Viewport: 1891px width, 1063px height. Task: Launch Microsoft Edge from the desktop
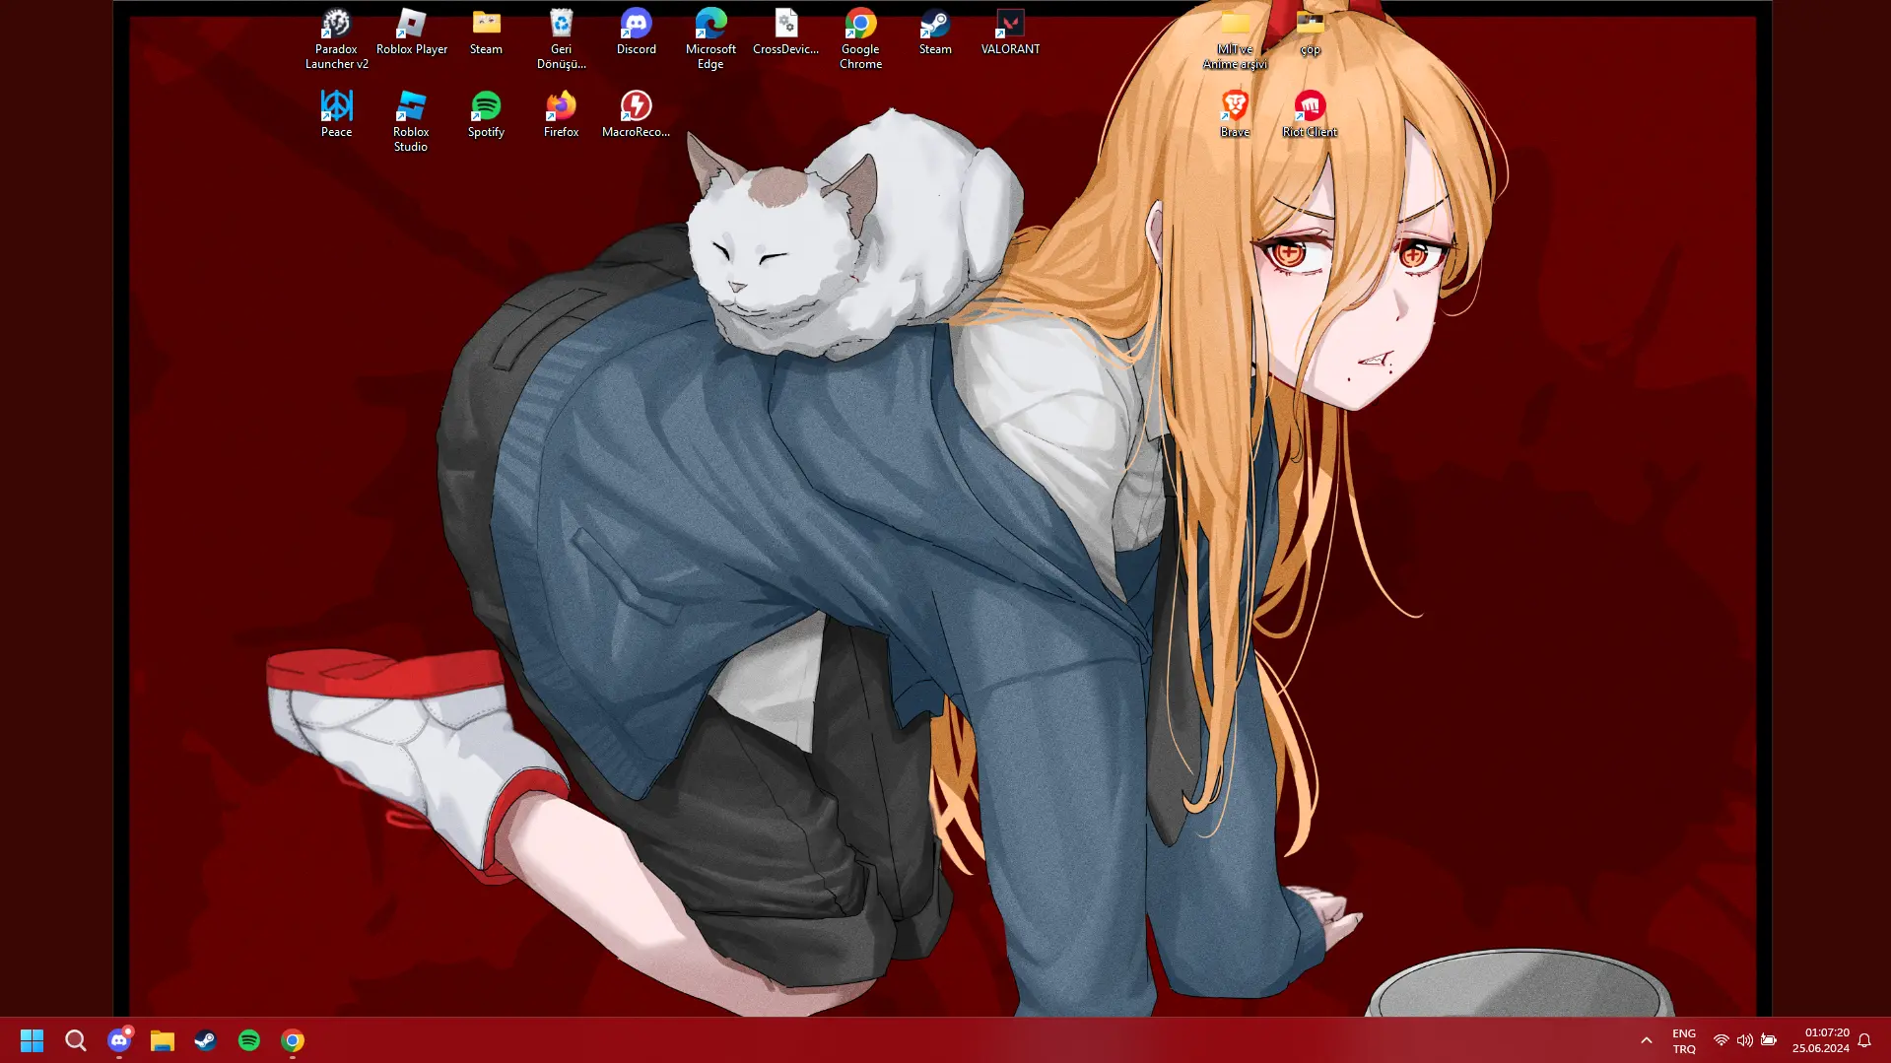tap(710, 39)
